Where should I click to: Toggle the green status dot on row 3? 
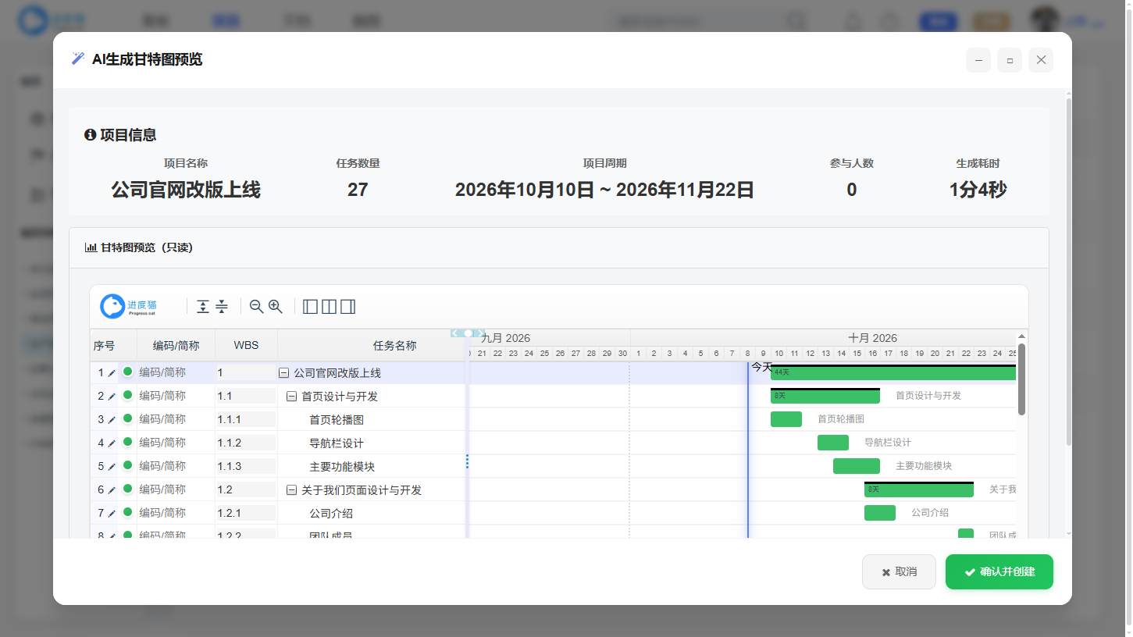point(127,418)
